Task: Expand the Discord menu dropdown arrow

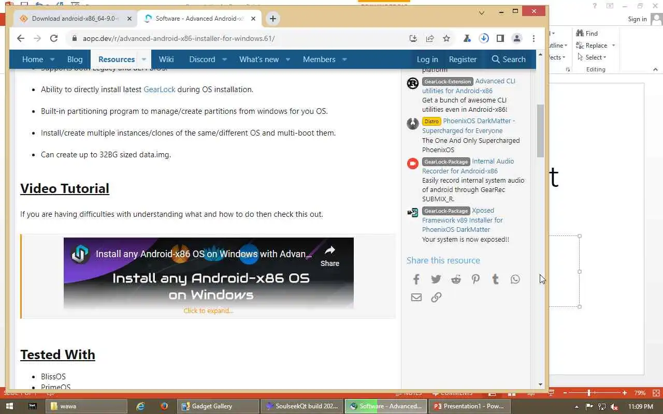Action: coord(224,60)
